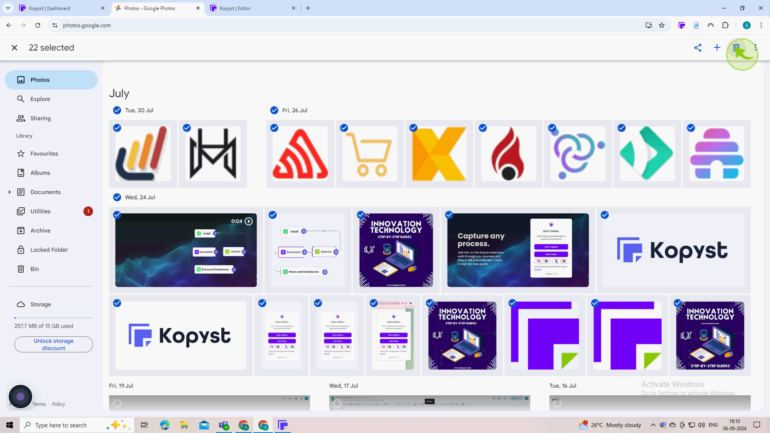This screenshot has width=770, height=433.
Task: Open the 'Capture any process' image
Action: [518, 250]
